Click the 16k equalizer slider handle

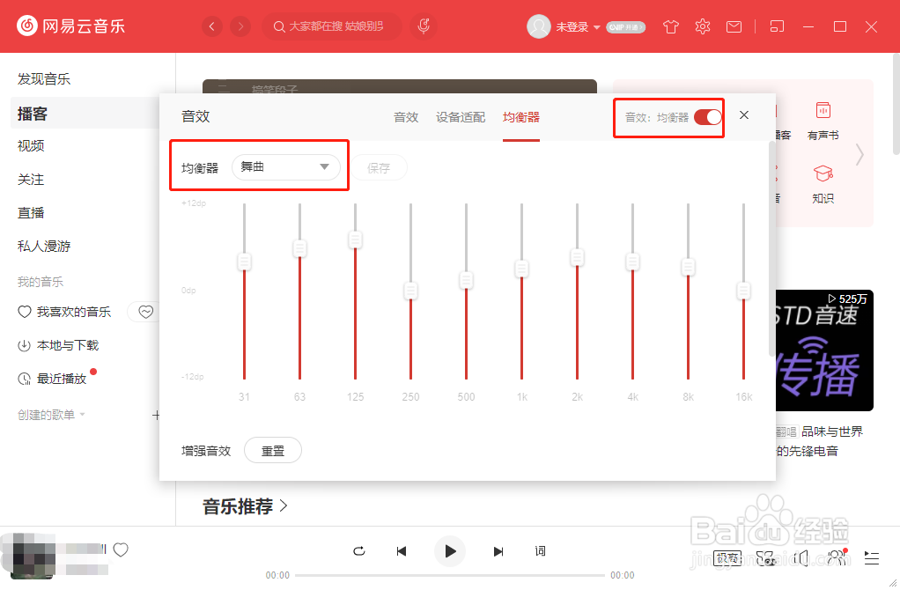pyautogui.click(x=744, y=291)
